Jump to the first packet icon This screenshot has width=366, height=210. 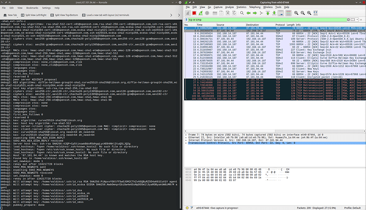click(x=268, y=13)
